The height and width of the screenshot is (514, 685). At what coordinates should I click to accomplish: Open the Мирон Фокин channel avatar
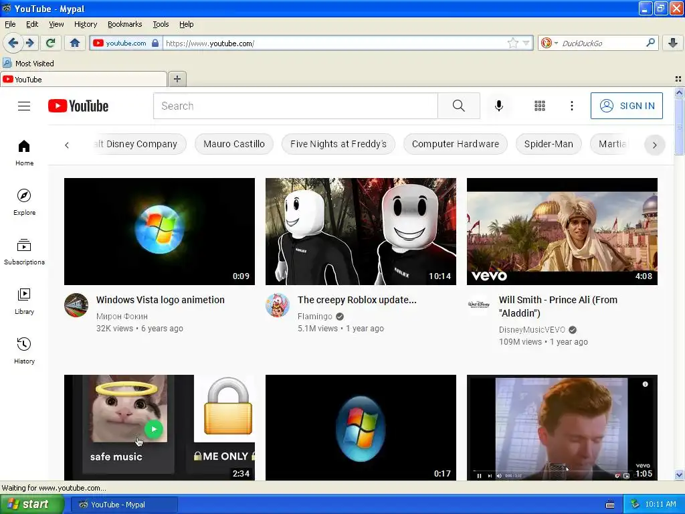pos(76,305)
